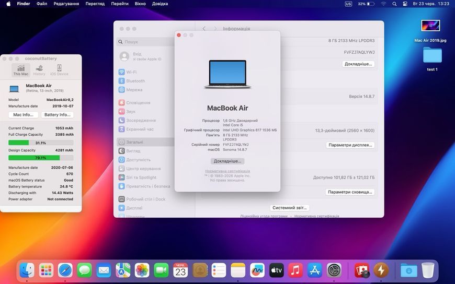Screen dimensions: 455x284
Task: Open the Apple menu
Action: click(8, 4)
